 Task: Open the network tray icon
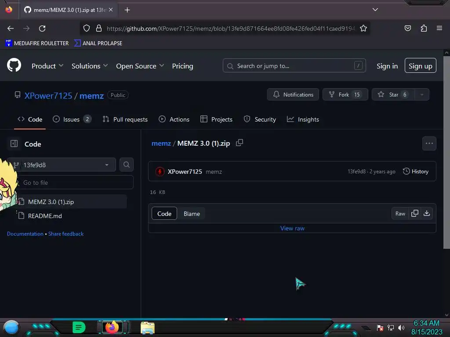pyautogui.click(x=391, y=327)
